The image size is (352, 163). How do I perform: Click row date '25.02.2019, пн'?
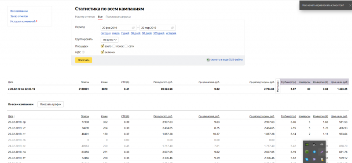coord(16,152)
